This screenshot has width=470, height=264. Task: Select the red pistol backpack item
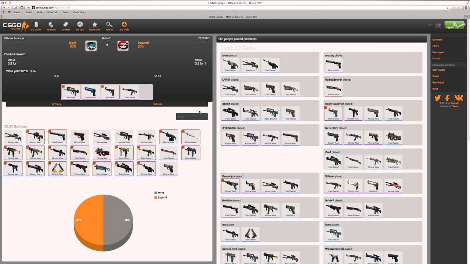click(x=80, y=136)
